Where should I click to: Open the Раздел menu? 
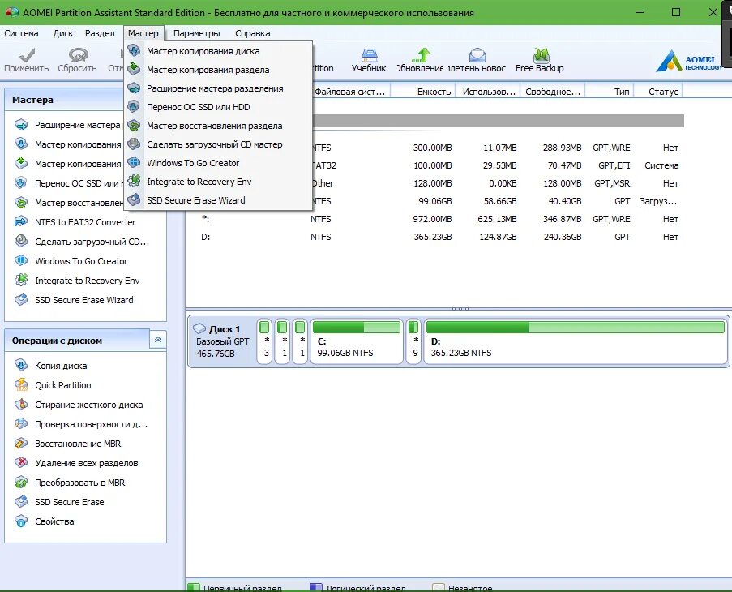click(100, 33)
